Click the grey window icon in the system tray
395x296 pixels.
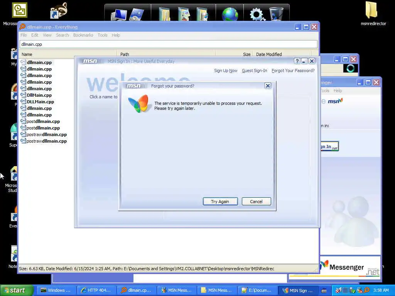pyautogui.click(x=345, y=291)
